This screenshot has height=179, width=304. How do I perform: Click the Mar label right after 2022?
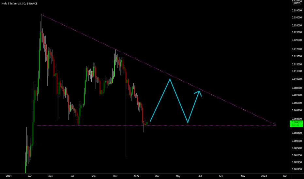(x=157, y=176)
